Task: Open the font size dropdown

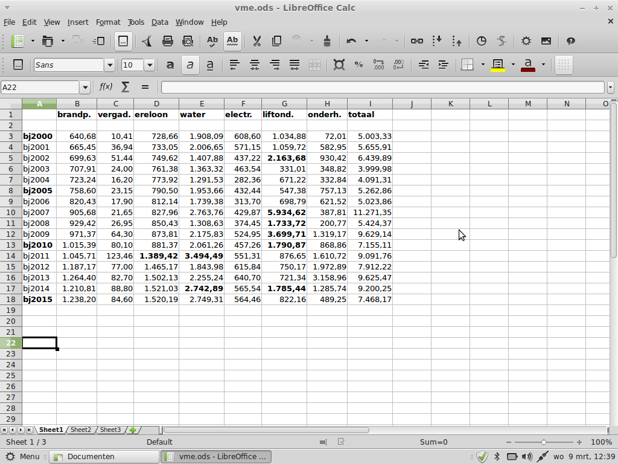Action: (x=150, y=65)
